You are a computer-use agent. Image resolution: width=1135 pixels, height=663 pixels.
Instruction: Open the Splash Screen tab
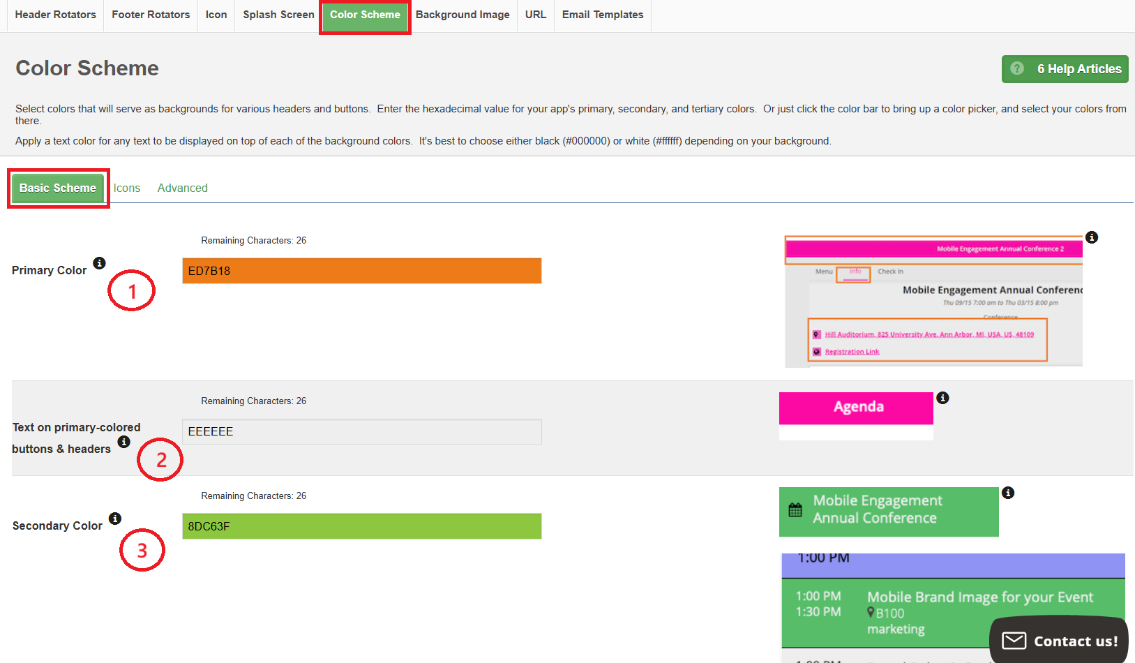click(x=278, y=15)
